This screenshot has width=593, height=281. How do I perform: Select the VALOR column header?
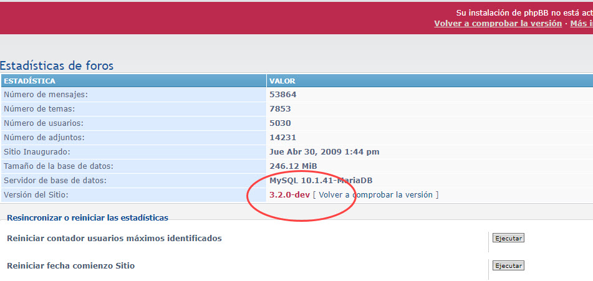click(282, 81)
